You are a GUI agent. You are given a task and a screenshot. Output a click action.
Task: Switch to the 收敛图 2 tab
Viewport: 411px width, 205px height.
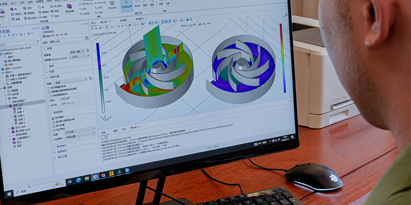coord(140,19)
